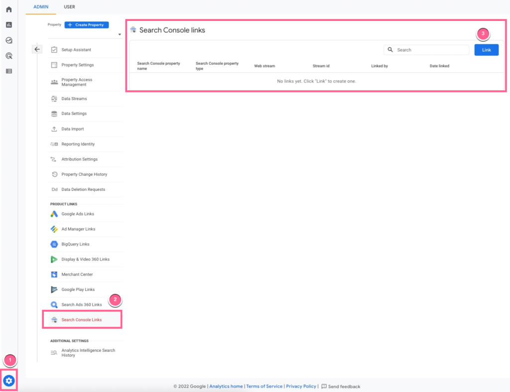This screenshot has height=392, width=510.
Task: Switch to the USER tab
Action: pyautogui.click(x=69, y=7)
